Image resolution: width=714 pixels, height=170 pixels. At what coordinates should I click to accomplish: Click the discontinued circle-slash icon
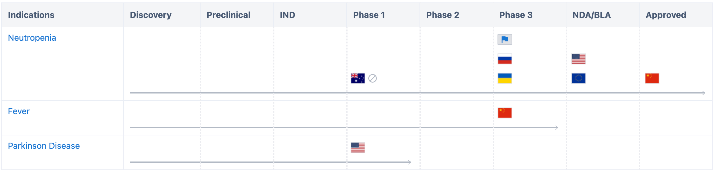click(372, 78)
